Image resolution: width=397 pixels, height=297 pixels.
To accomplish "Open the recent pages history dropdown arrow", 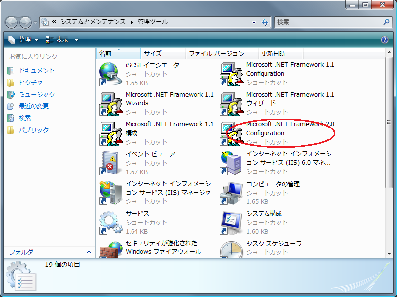I will [x=35, y=22].
